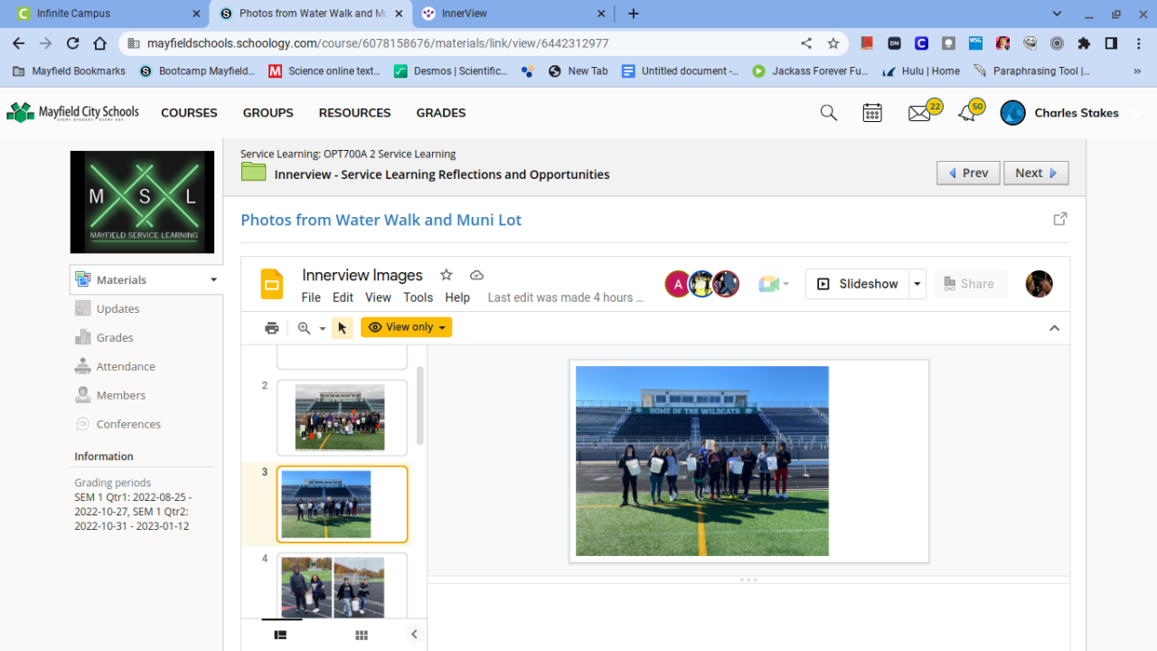
Task: Open the Conferences sidebar link
Action: coord(128,424)
